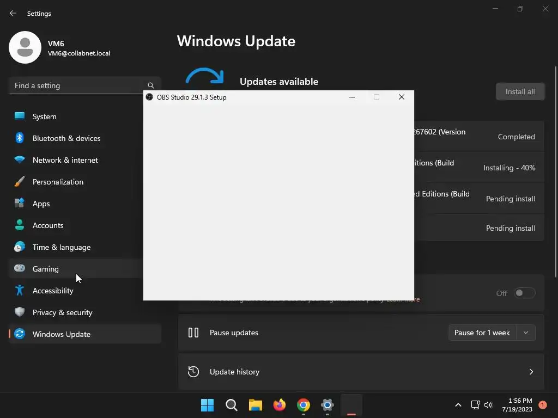Show hidden tray icons chevron
Viewport: 558px width, 418px height.
pos(458,405)
